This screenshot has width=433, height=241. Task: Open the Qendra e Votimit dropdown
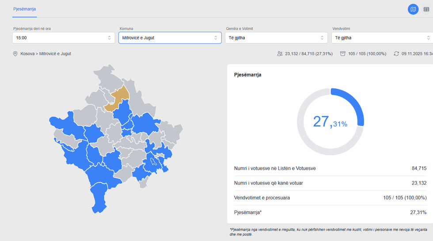[276, 38]
